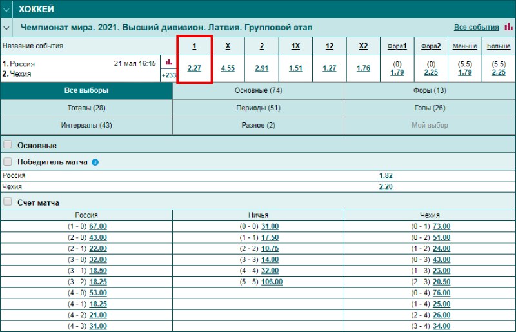
Task: Open statistics icon next to Все события
Action: click(508, 26)
